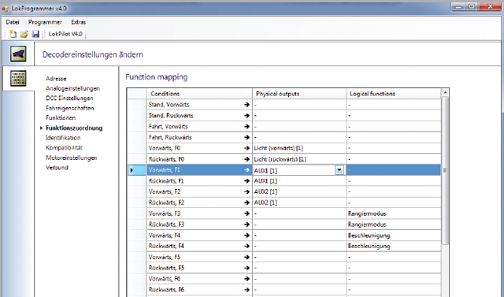Open the Fahreigenschaften page

(x=70, y=108)
